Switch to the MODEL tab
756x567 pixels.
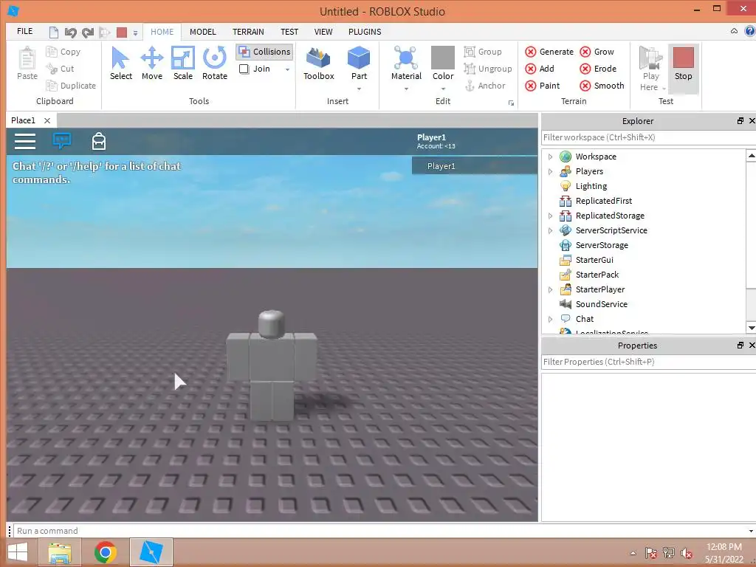tap(202, 32)
